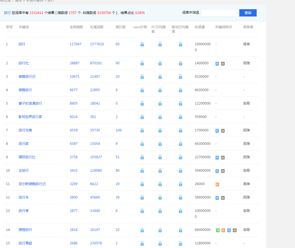Screen dimensions: 295x248
Task: Click the 长尾词数 value 230578 for 旅行青蛙
Action: (x=96, y=243)
